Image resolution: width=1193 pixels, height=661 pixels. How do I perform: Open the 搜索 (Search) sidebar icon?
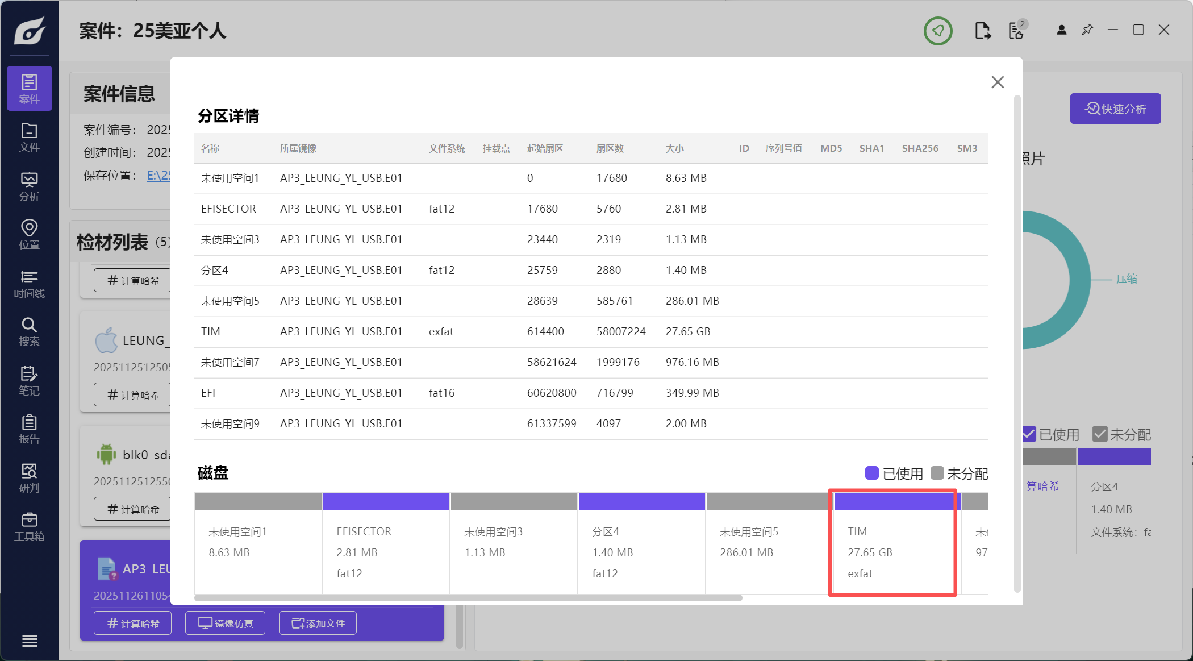29,332
